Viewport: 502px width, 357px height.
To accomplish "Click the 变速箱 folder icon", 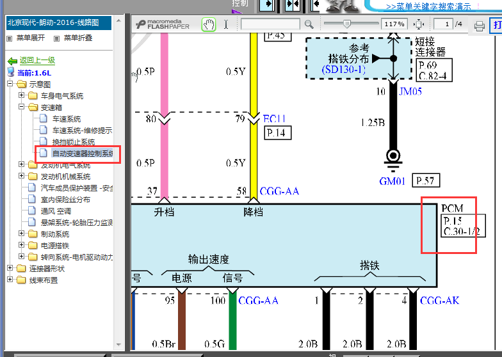I will pyautogui.click(x=33, y=107).
